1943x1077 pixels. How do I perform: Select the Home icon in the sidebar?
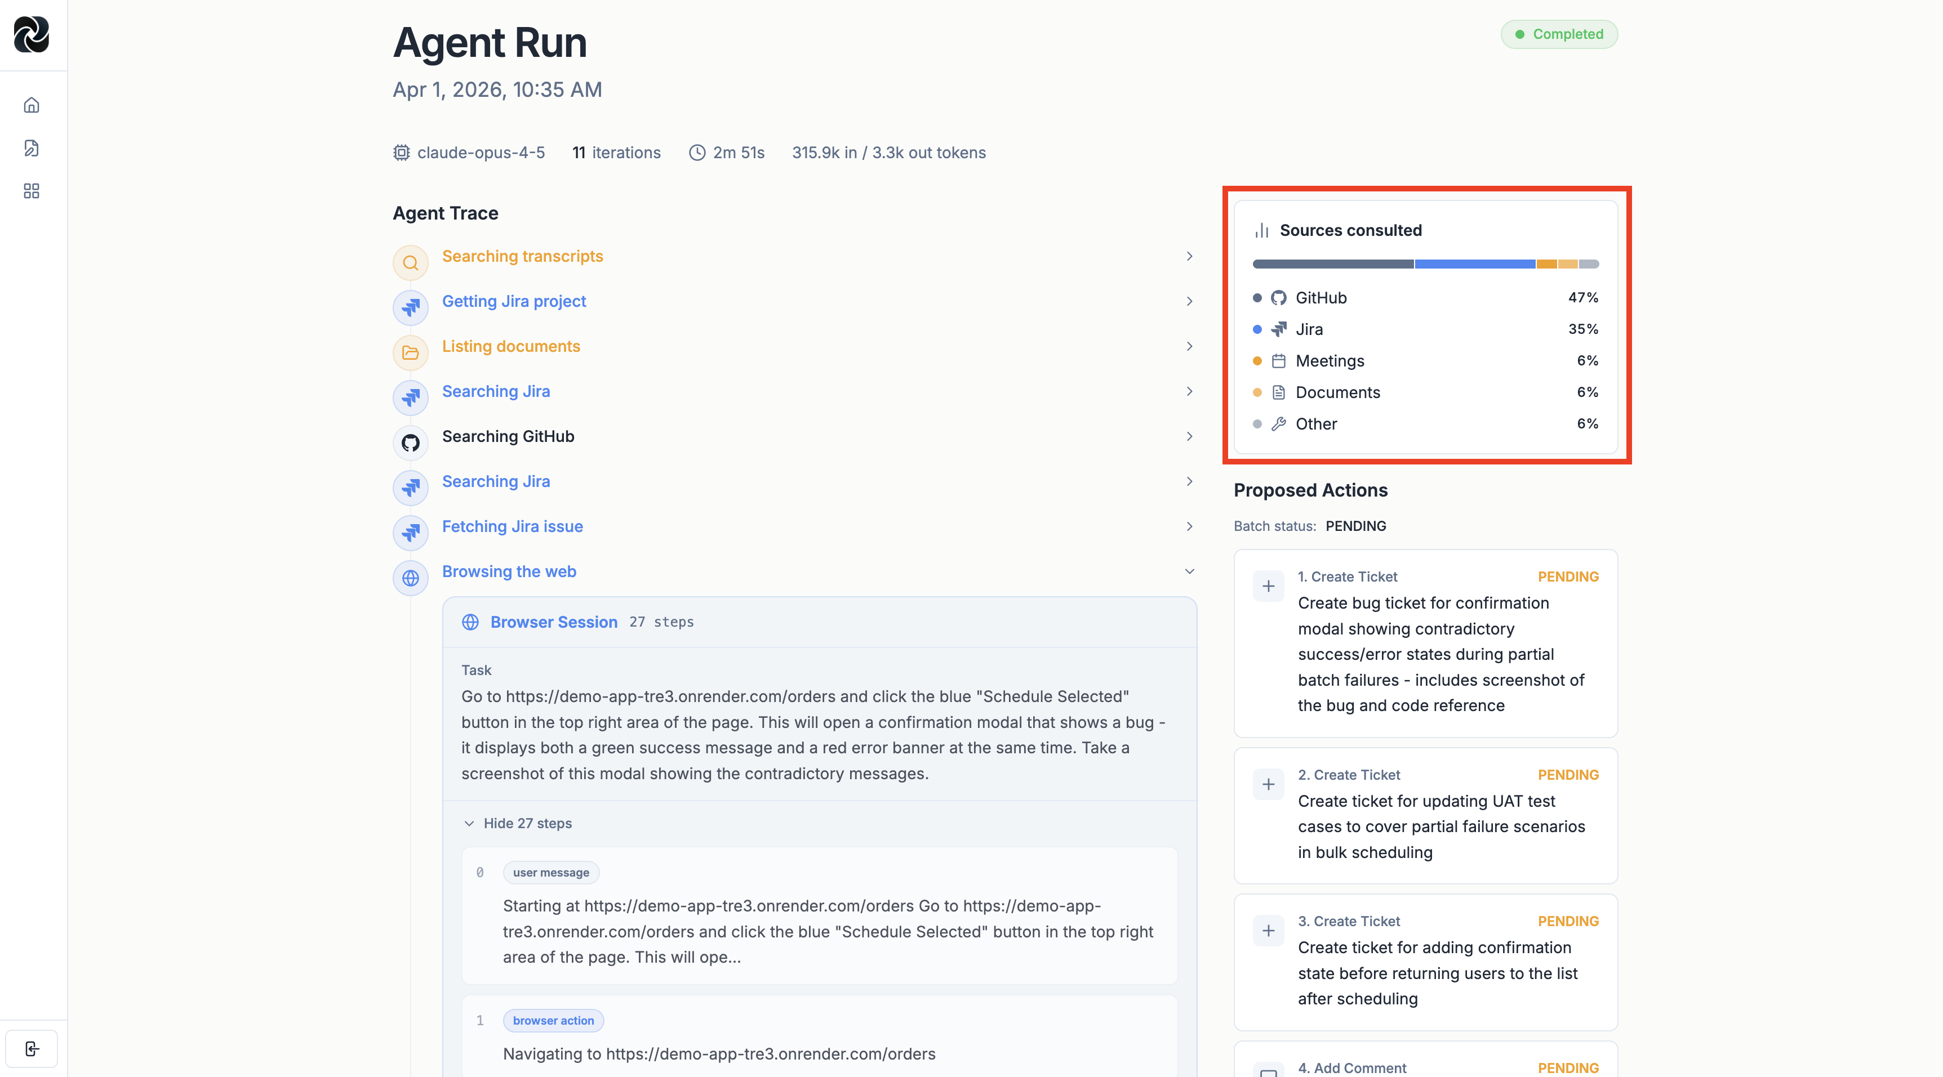coord(32,105)
